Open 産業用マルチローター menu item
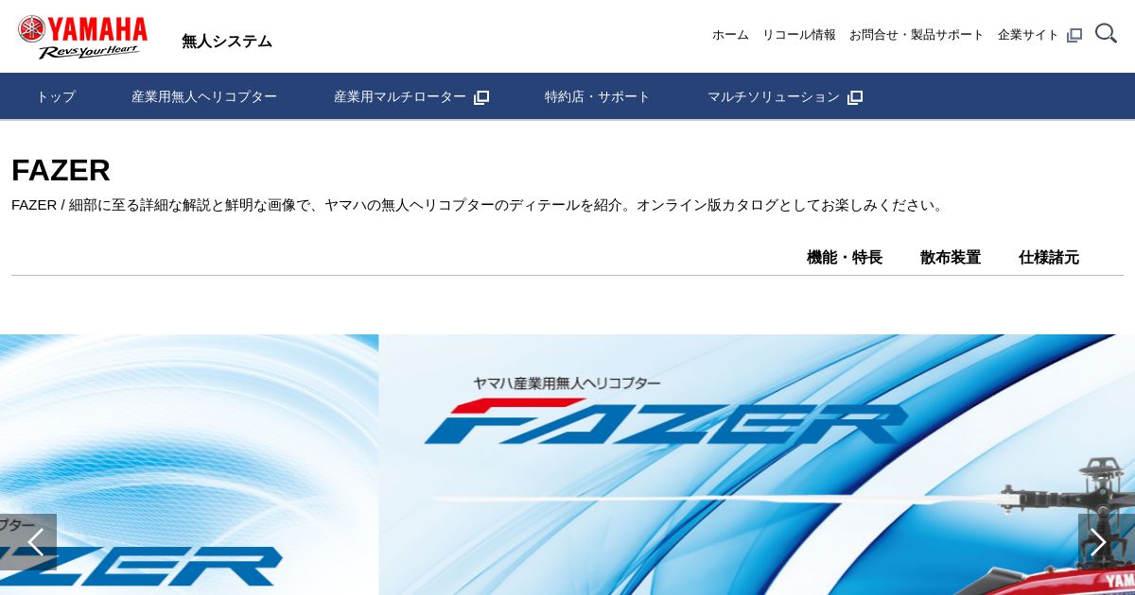The height and width of the screenshot is (595, 1135). click(400, 96)
